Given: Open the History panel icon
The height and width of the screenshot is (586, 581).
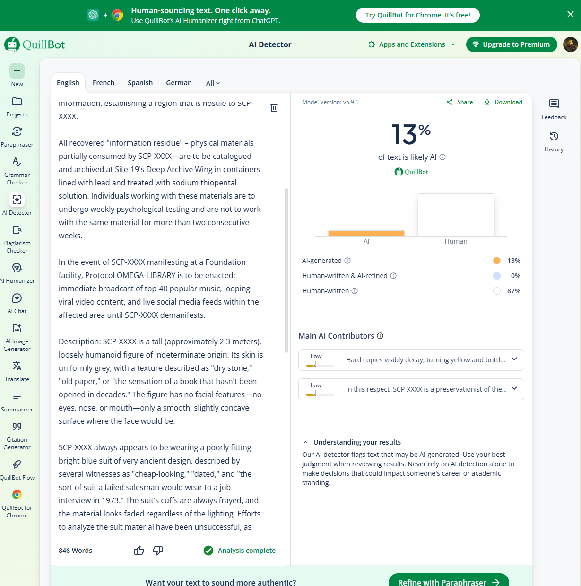Looking at the screenshot, I should [x=554, y=136].
